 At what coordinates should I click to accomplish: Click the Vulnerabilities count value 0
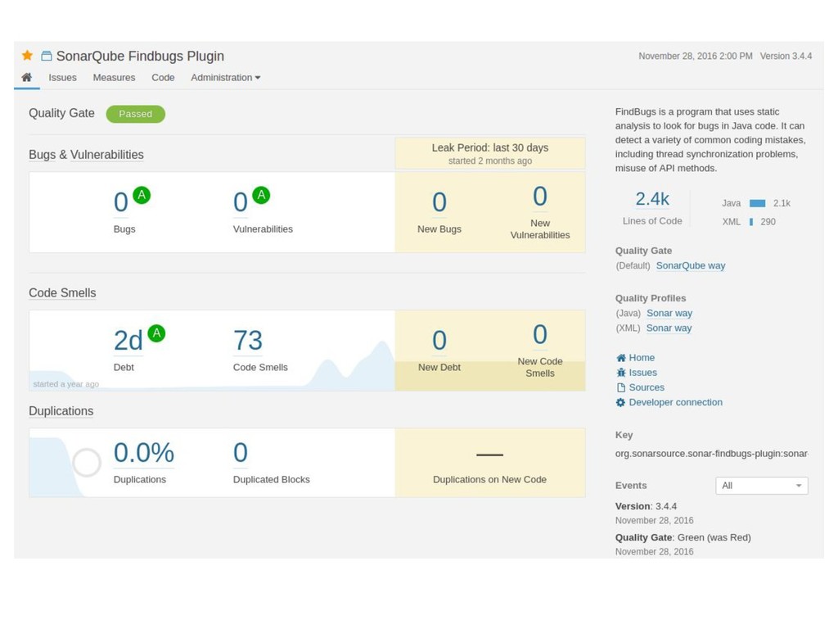[x=241, y=202]
